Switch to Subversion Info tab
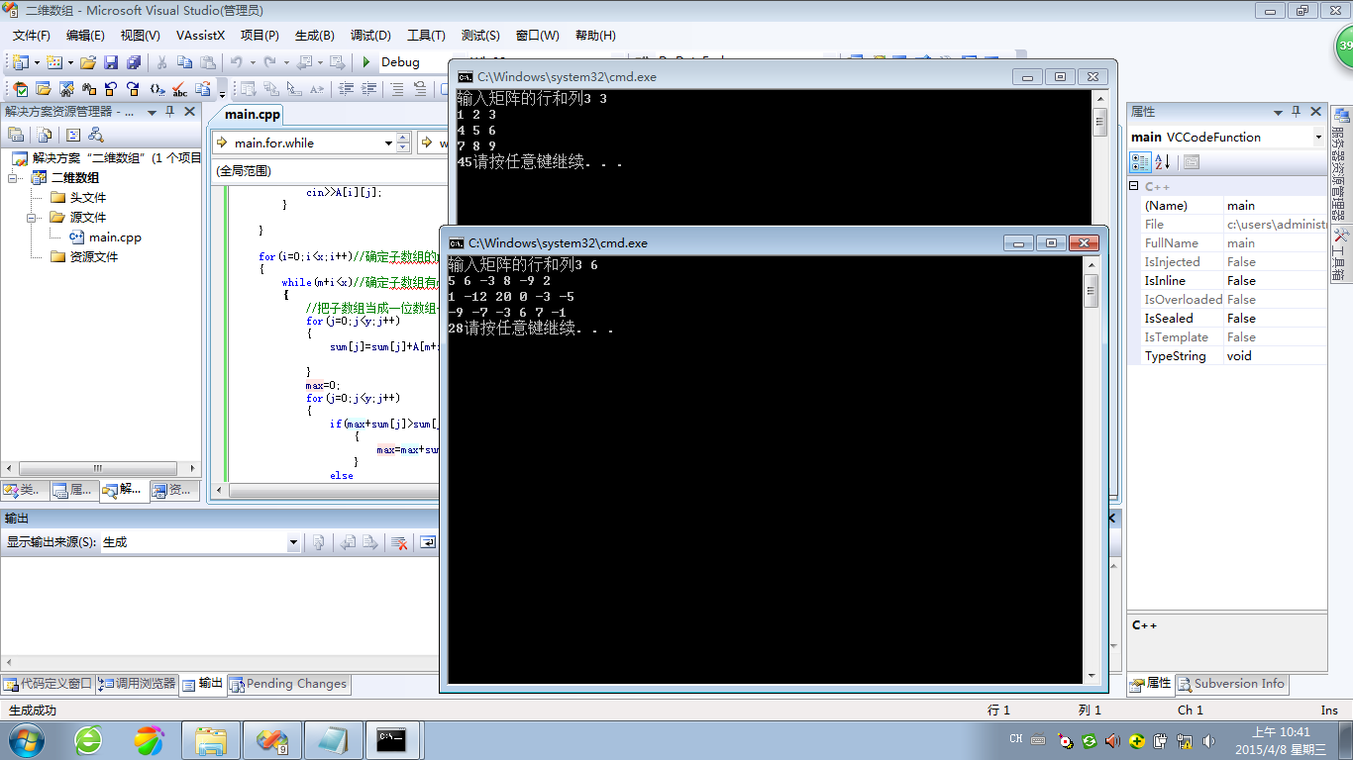Image resolution: width=1353 pixels, height=760 pixels. click(x=1231, y=684)
